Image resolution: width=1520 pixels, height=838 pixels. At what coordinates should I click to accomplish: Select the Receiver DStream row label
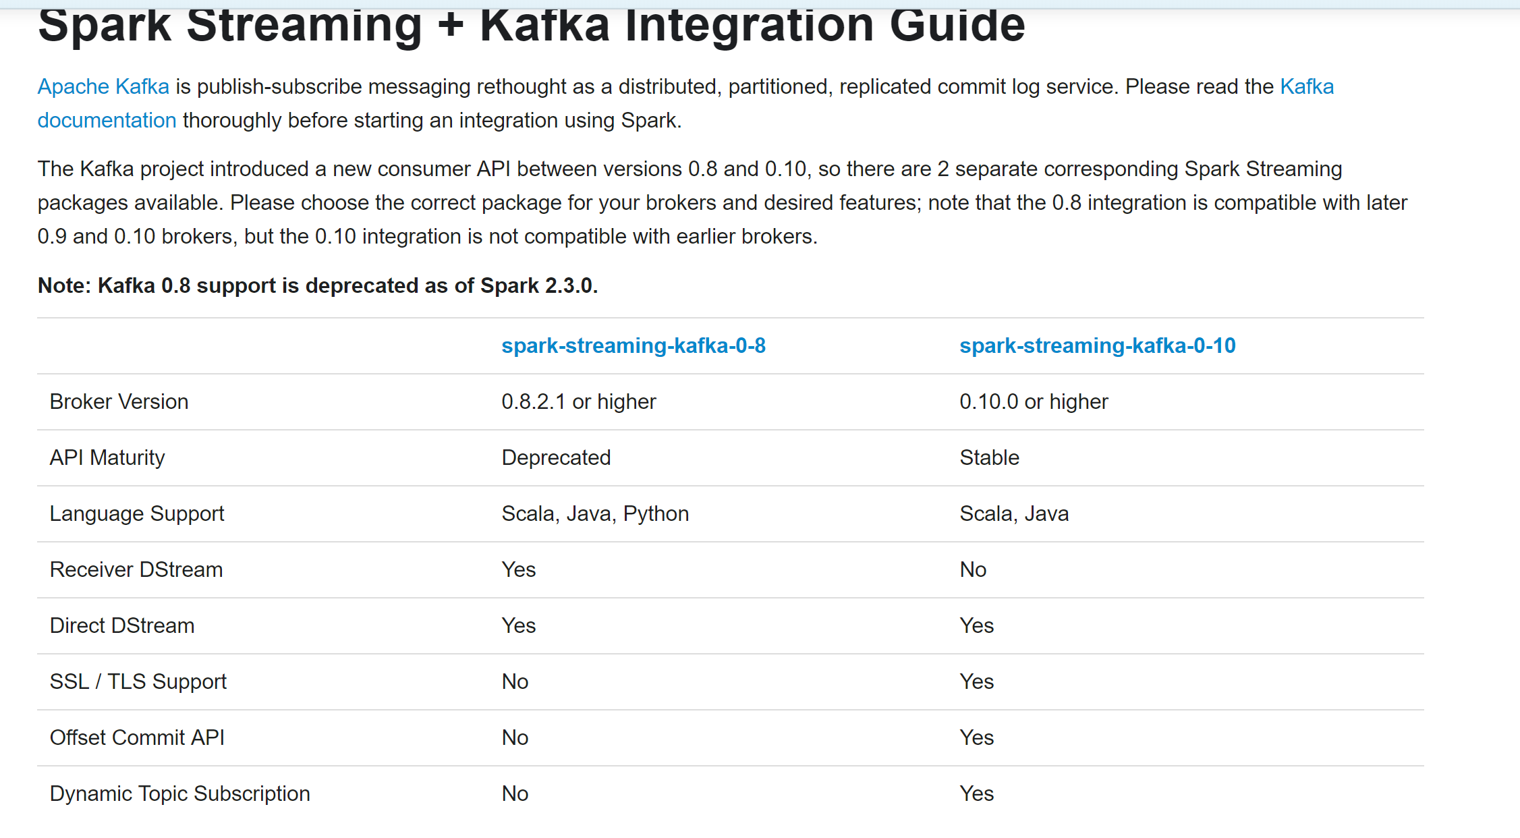[136, 569]
